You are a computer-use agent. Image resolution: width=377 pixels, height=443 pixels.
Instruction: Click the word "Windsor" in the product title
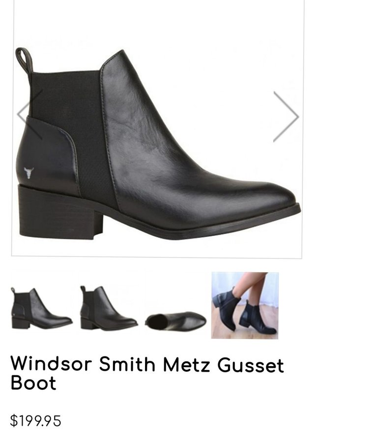coord(51,364)
